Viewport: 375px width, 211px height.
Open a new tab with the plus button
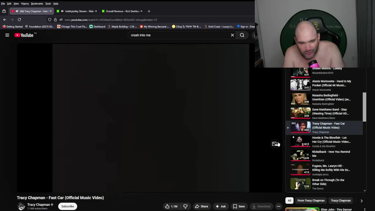(149, 11)
